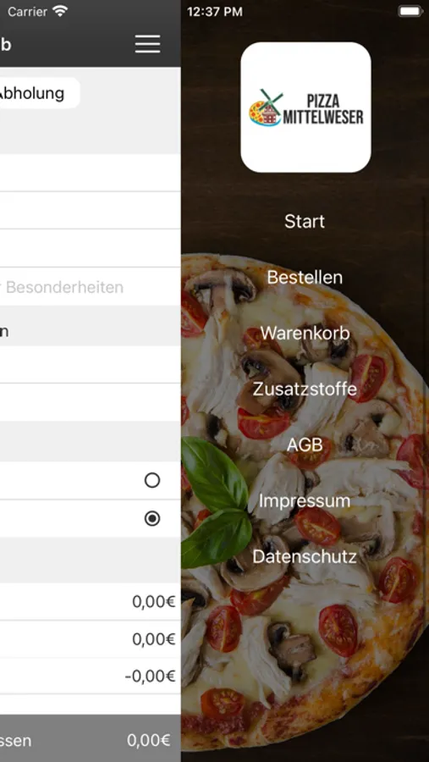
Task: Tap the Besonderheiten input field
Action: click(x=90, y=287)
